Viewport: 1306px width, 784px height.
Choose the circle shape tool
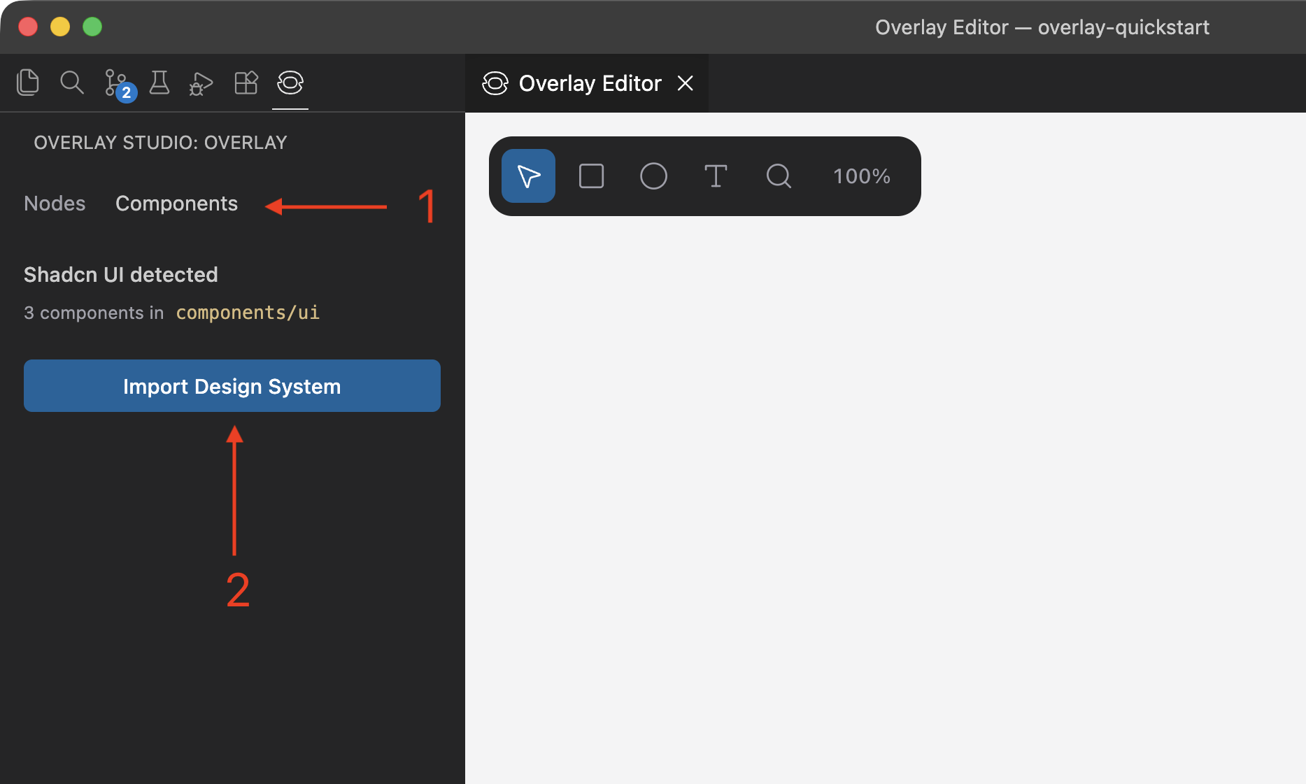tap(653, 176)
